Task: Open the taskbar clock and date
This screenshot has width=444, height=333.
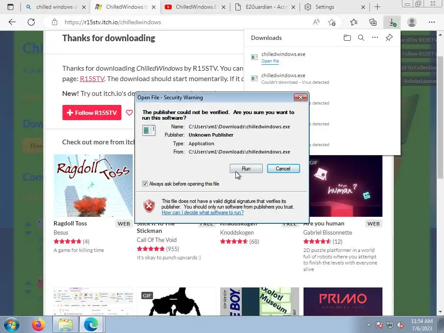Action: [x=422, y=324]
